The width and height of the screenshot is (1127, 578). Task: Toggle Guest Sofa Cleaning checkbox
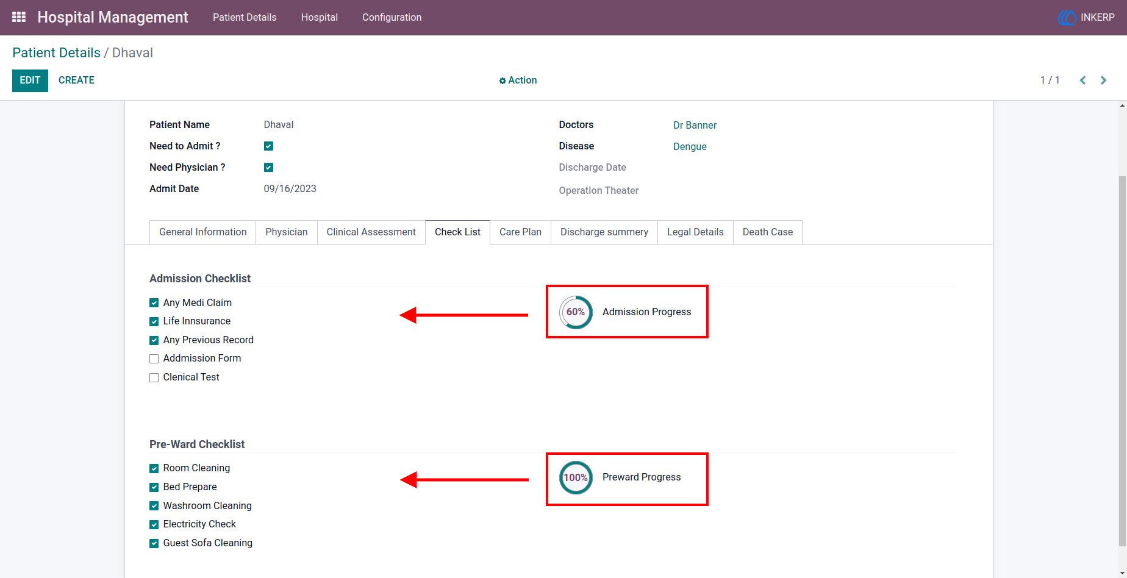[x=154, y=543]
